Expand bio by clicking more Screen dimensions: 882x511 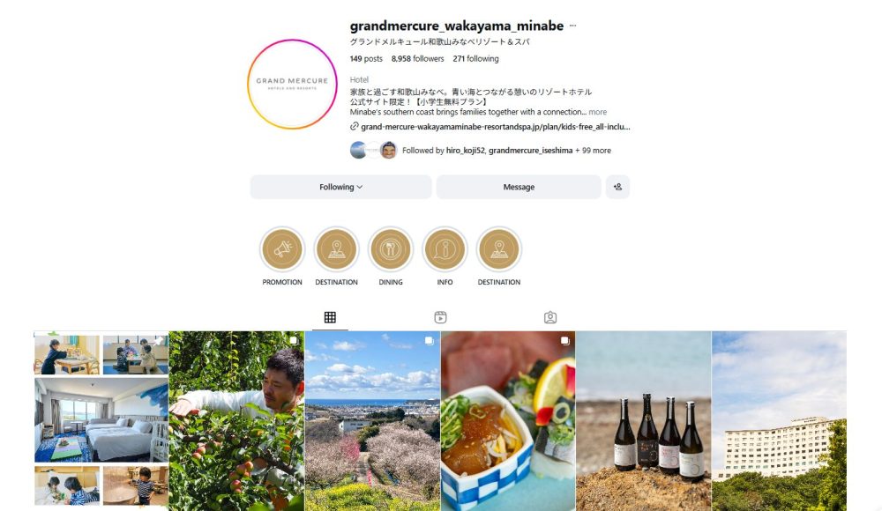[597, 112]
